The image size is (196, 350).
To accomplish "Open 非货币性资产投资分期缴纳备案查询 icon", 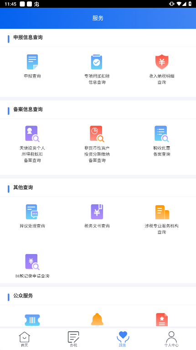I will click(x=97, y=134).
